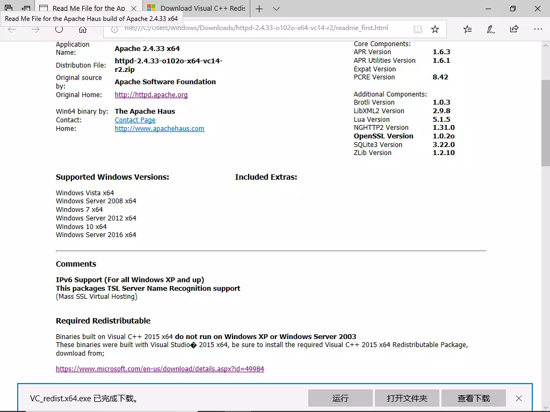Image resolution: width=550 pixels, height=412 pixels.
Task: Open the Add notes pen icon
Action: 491,29
